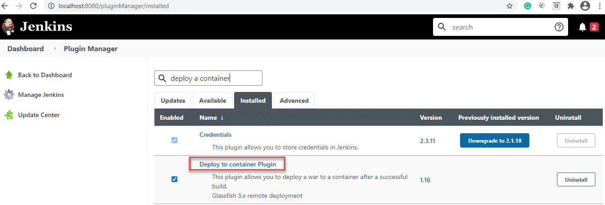605x205 pixels.
Task: Expand the Dashboard breadcrumb arrow
Action: (x=55, y=49)
